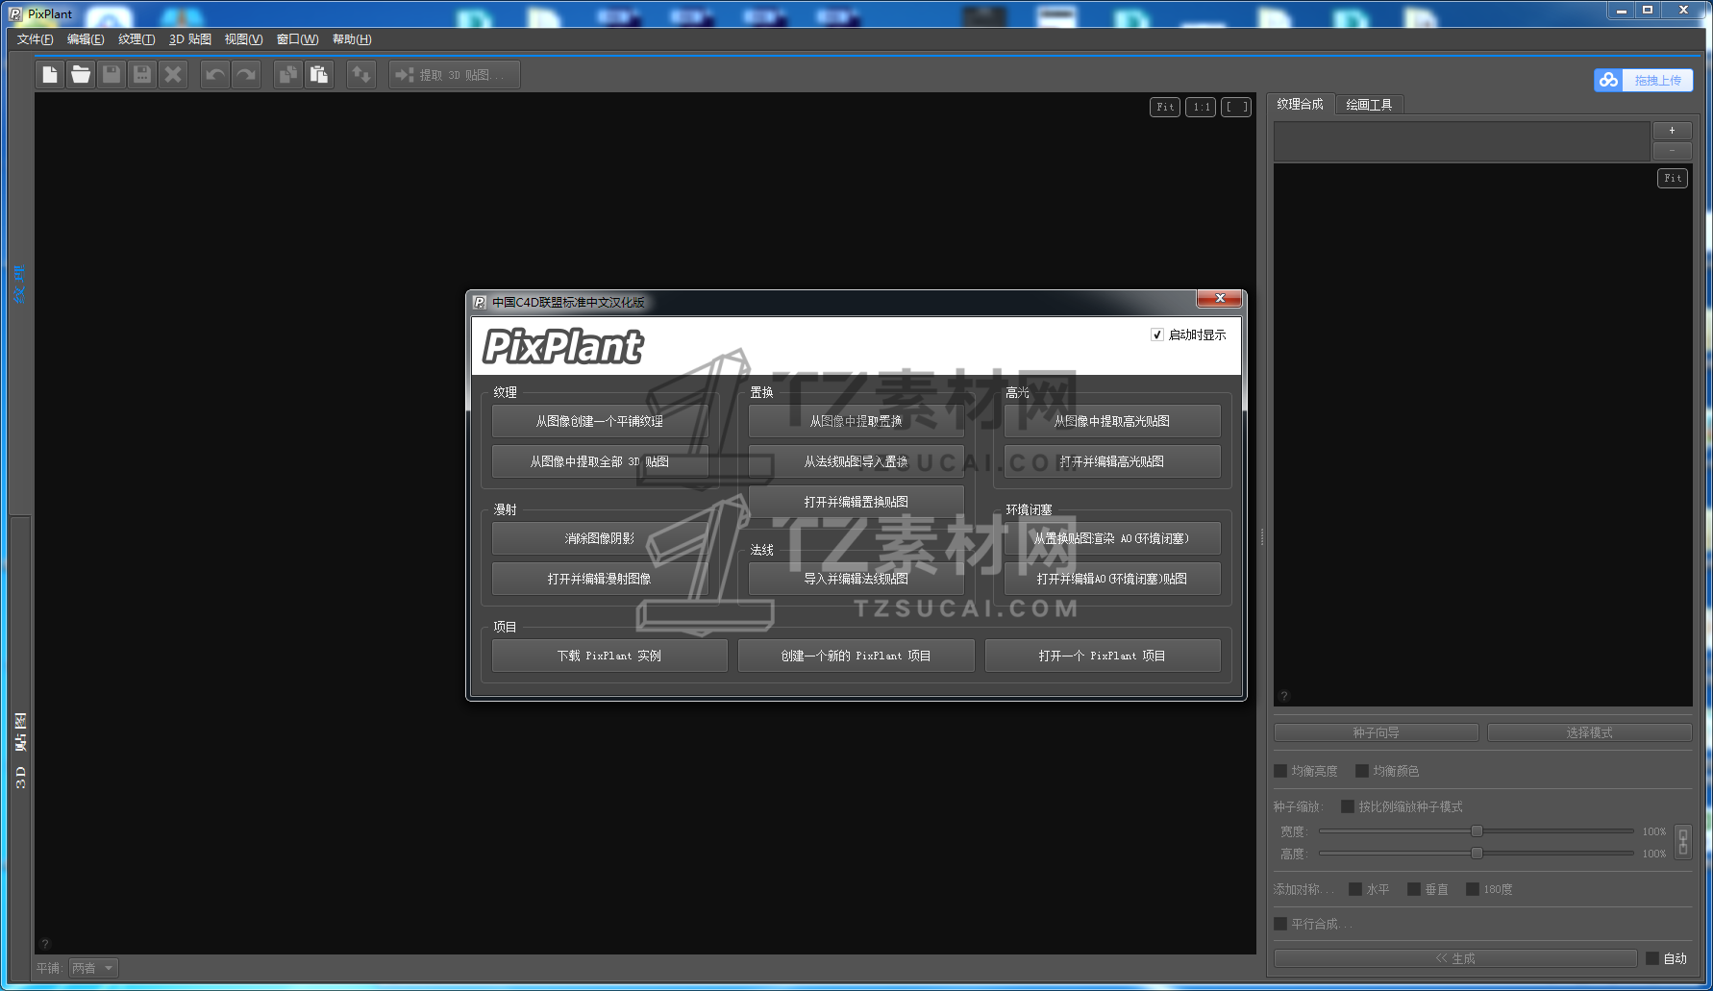The image size is (1713, 991).
Task: Tick the 水平 symmetry checkbox
Action: [x=1355, y=889]
